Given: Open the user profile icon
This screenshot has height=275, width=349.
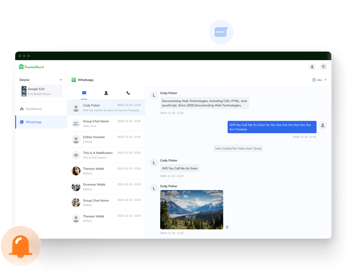Looking at the screenshot, I should (x=312, y=67).
